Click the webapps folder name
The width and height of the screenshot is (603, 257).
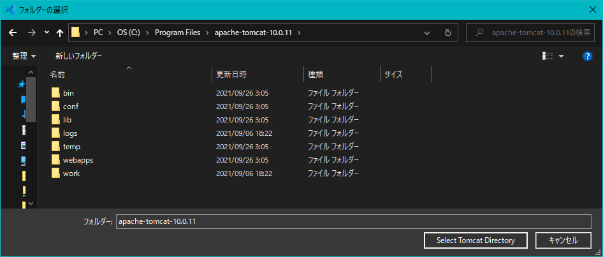tap(78, 159)
